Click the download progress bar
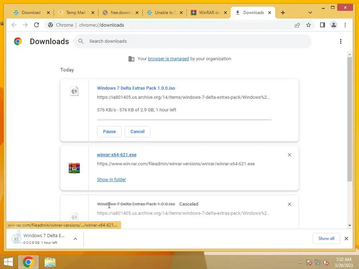Image resolution: width=359 pixels, height=269 pixels. 184,120
